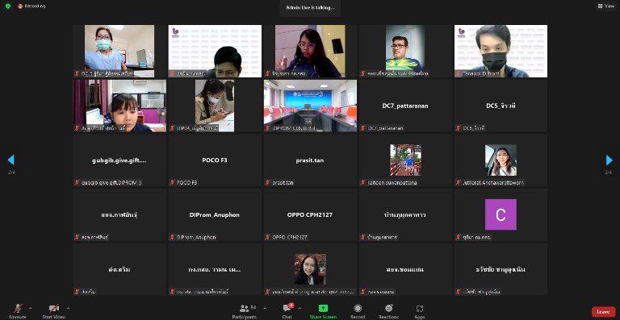Expand the caret next to Participants
Image resolution: width=620 pixels, height=320 pixels.
(x=265, y=308)
